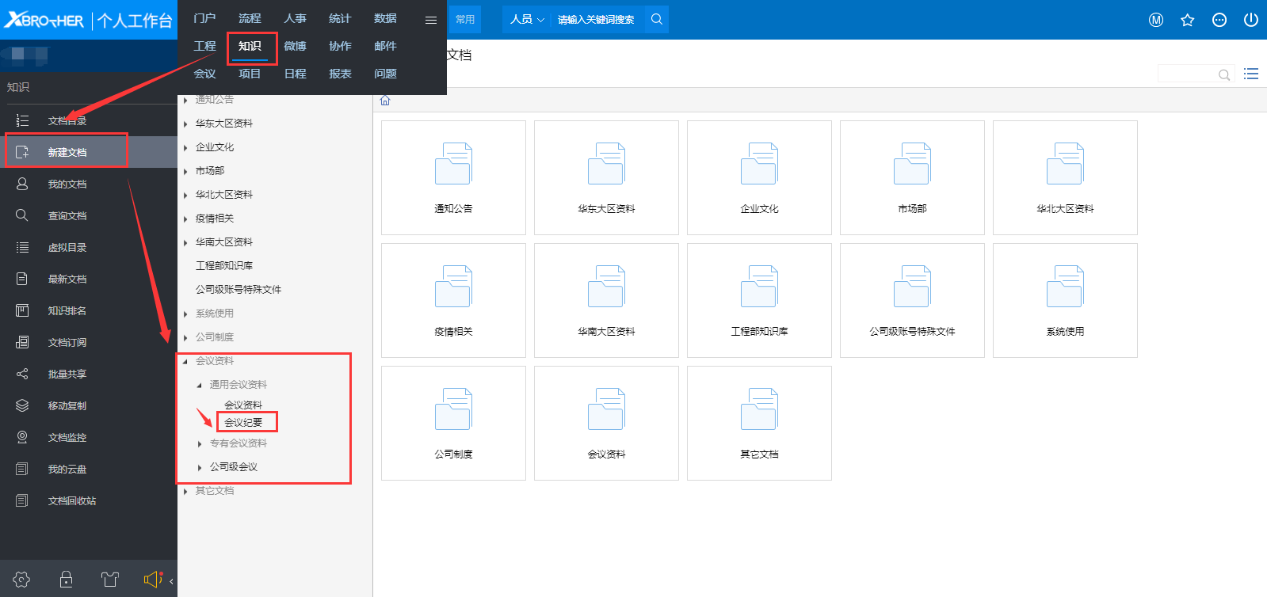Open the 企业文化 folder thumbnail

[x=759, y=177]
